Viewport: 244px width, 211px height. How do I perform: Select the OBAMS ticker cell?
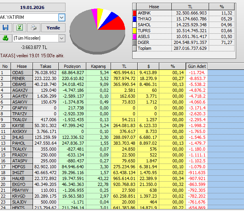(x=22, y=84)
